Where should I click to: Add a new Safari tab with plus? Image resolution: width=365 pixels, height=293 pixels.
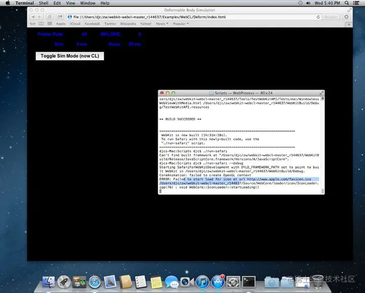click(x=348, y=24)
